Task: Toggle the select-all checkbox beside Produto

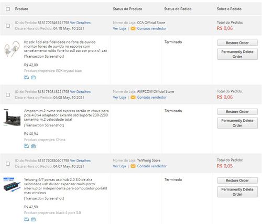Action: (x=8, y=9)
